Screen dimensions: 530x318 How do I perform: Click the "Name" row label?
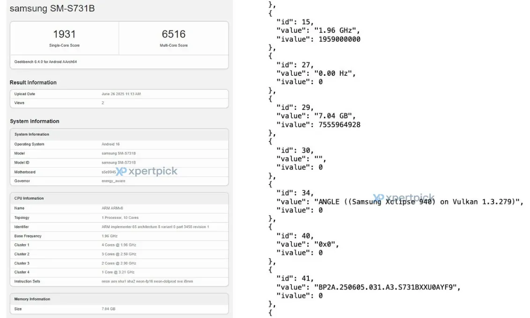coord(19,208)
